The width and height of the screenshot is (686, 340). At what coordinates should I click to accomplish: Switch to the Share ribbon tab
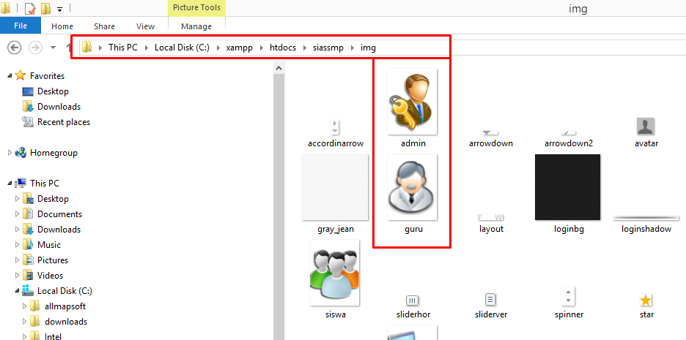[x=104, y=26]
